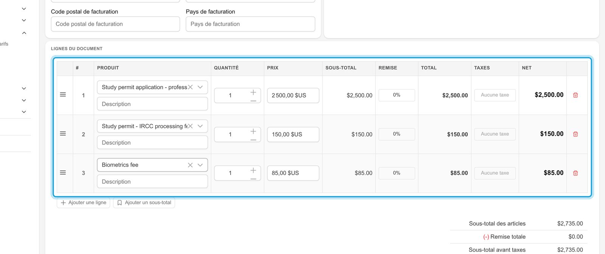The image size is (605, 254).
Task: Open product dropdown for Biometrics fee
Action: [200, 165]
